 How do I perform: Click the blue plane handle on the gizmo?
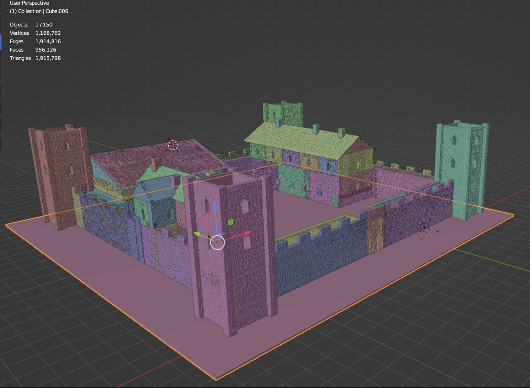222,235
